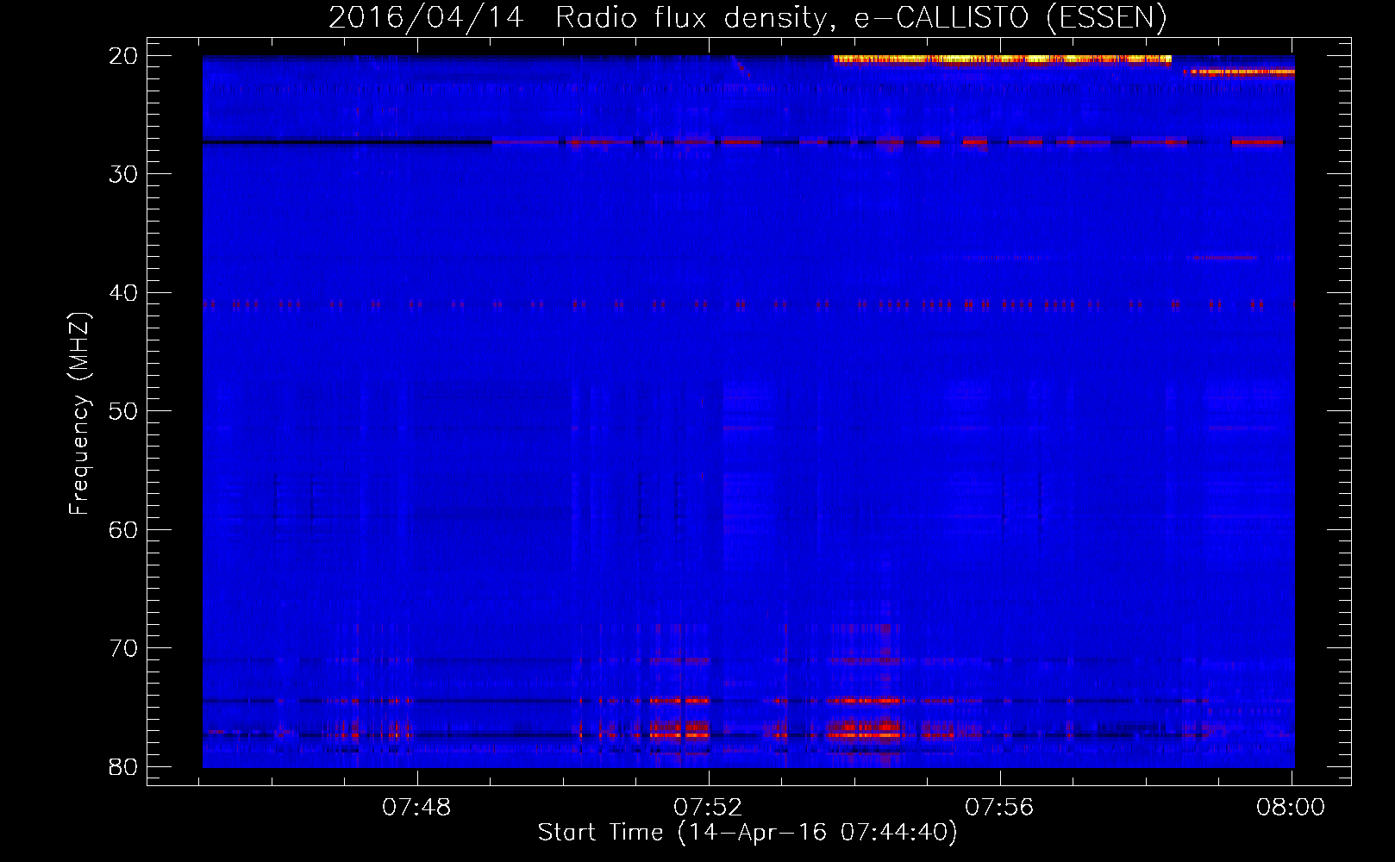Screen dimensions: 1395x862
Task: Click the 20 frequency tick label
Action: [x=123, y=56]
